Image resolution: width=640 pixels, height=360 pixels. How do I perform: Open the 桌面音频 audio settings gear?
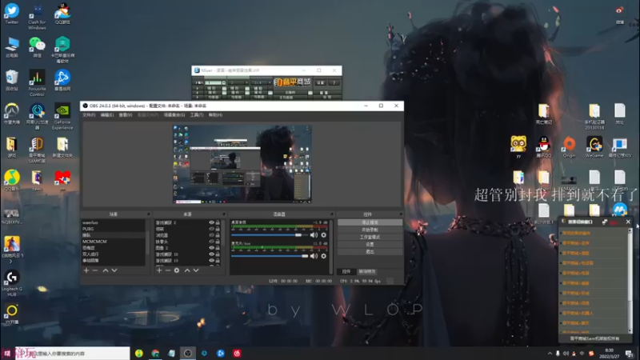tap(324, 235)
